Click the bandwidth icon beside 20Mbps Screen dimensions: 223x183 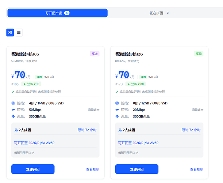click(x=117, y=109)
